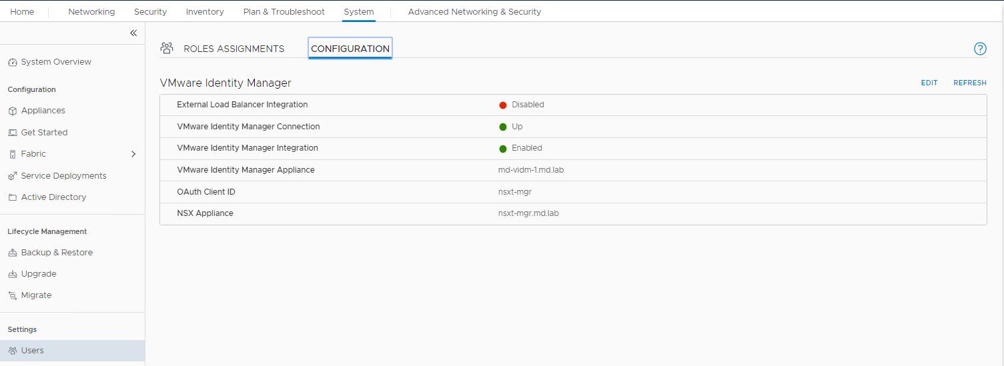Click the Fabric server icon
This screenshot has width=1004, height=366.
point(12,154)
